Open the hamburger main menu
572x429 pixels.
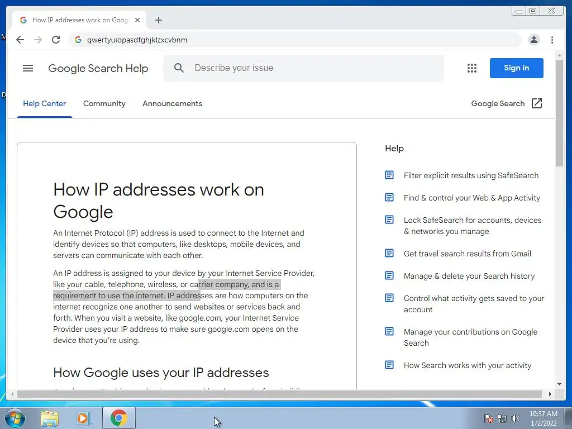click(x=28, y=68)
